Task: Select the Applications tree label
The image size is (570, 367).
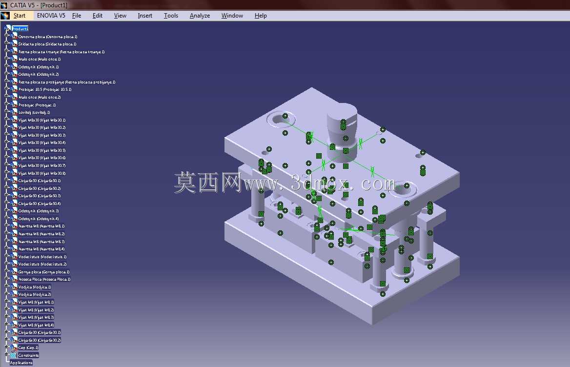Action: tap(21, 363)
